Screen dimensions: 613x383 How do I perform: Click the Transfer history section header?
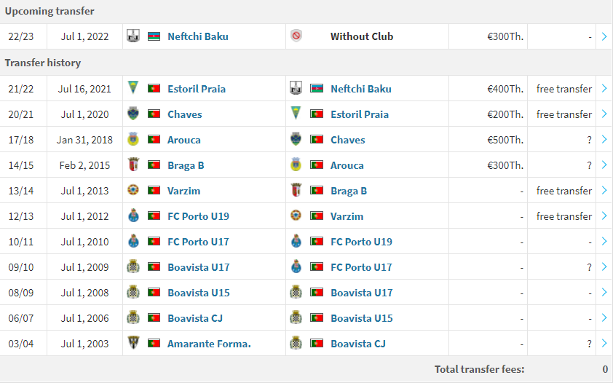tap(43, 63)
